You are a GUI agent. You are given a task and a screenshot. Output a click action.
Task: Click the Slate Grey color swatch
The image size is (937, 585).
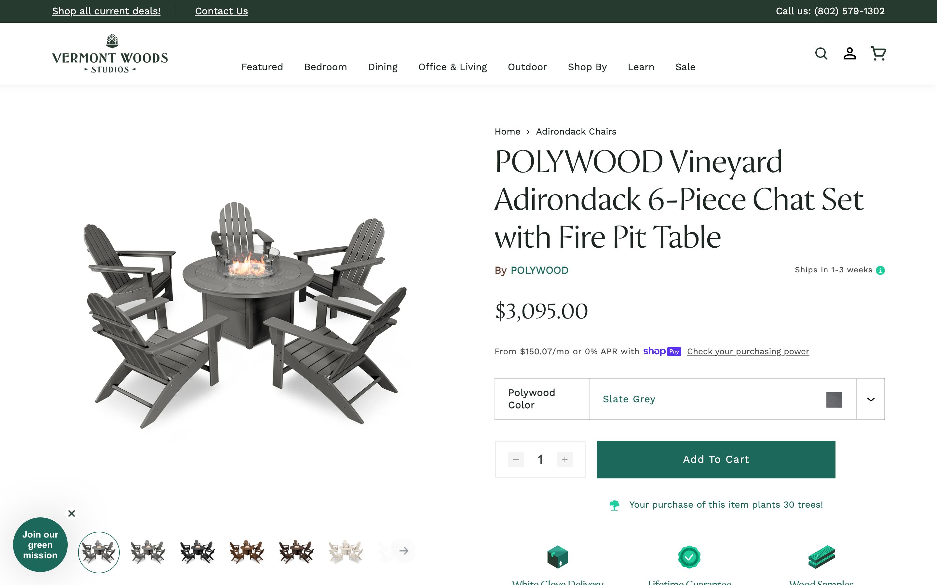(834, 400)
